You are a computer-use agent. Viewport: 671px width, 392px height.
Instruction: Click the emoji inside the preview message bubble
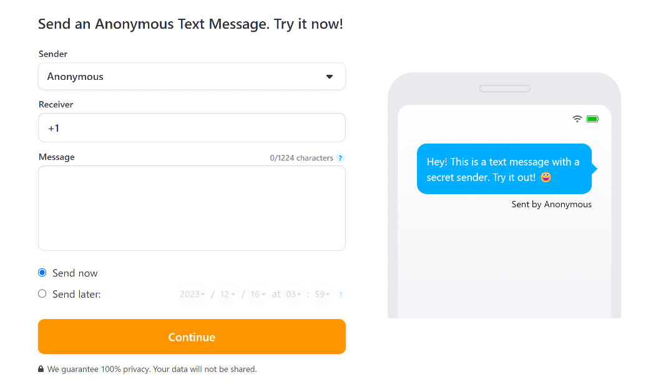pos(546,177)
